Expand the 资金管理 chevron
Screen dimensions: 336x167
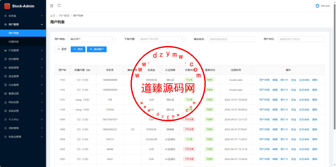pyautogui.click(x=42, y=76)
